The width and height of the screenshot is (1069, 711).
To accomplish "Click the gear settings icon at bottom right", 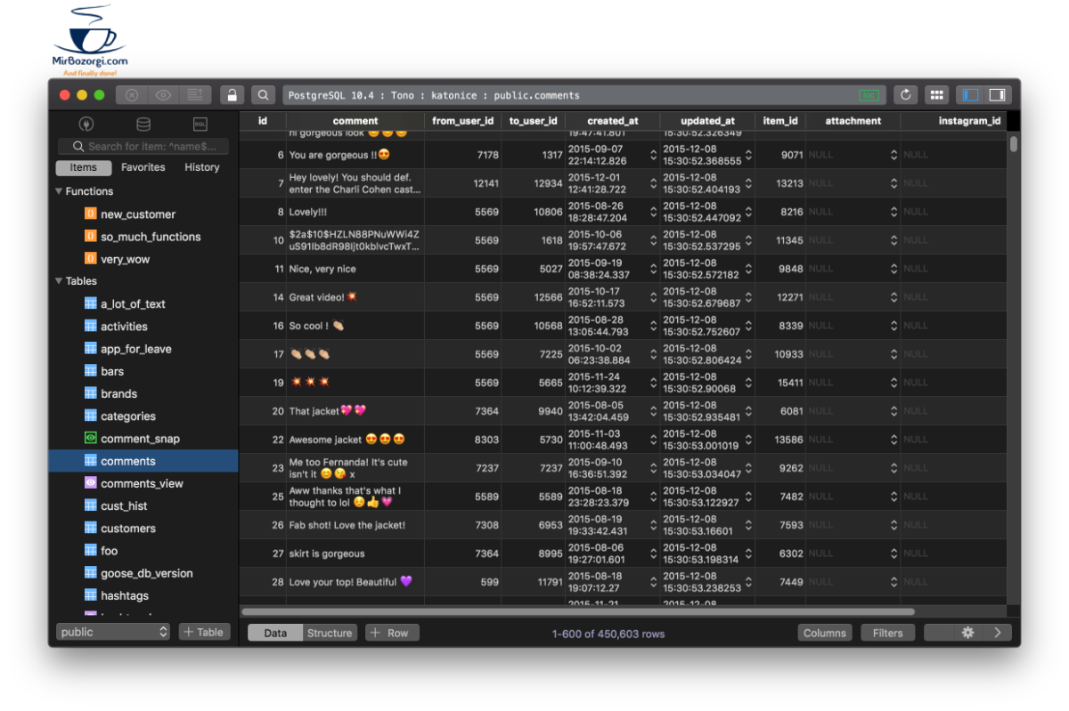I will coord(967,633).
